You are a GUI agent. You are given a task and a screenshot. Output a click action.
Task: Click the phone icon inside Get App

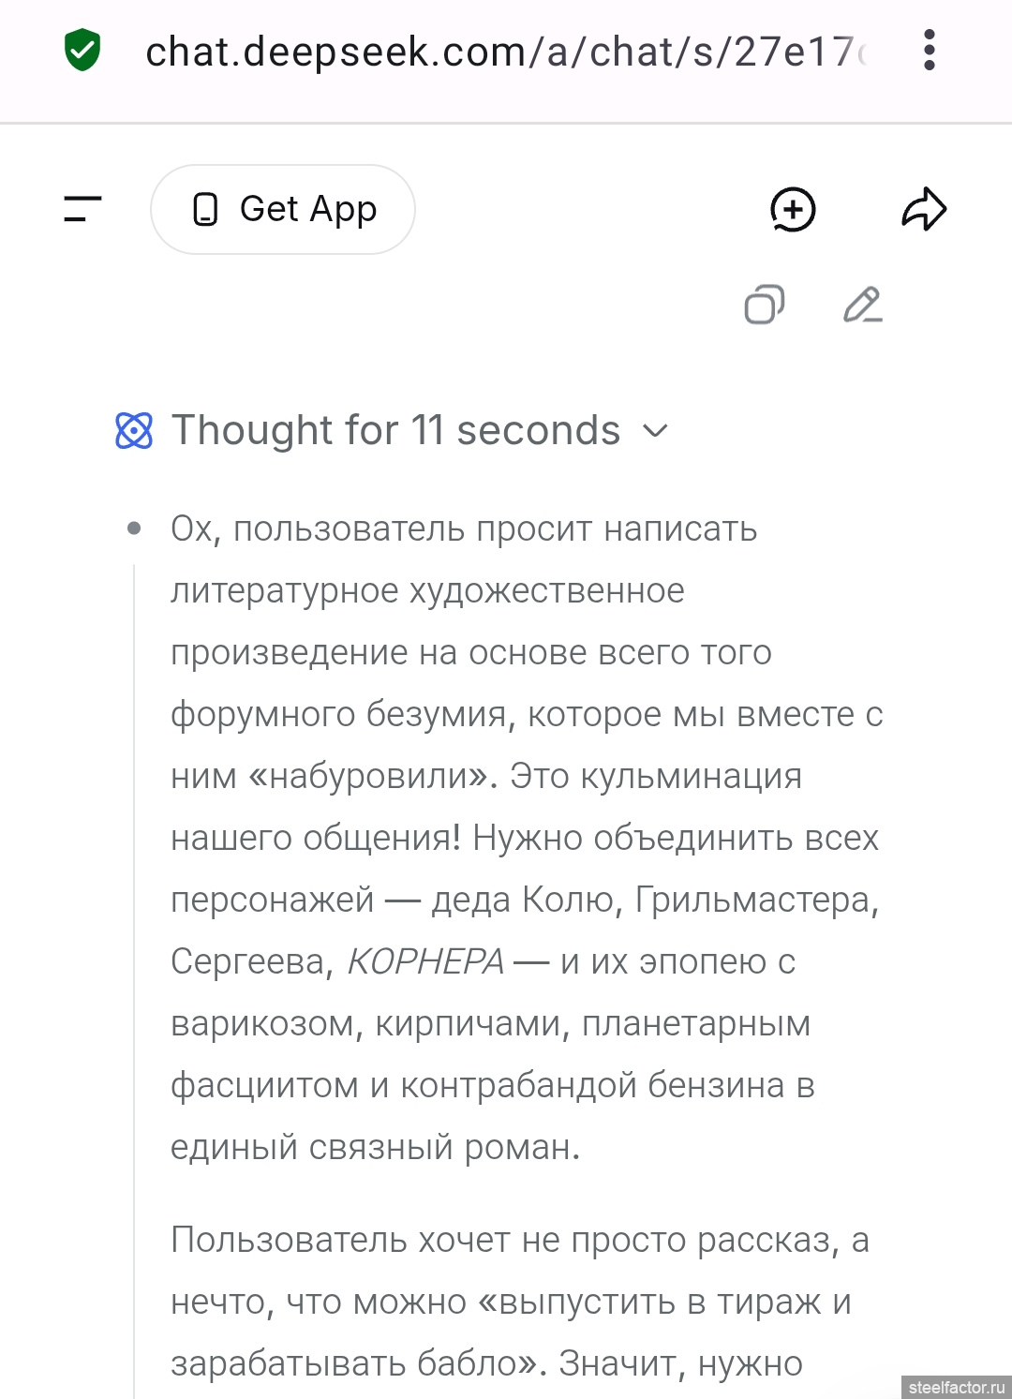[x=205, y=209]
